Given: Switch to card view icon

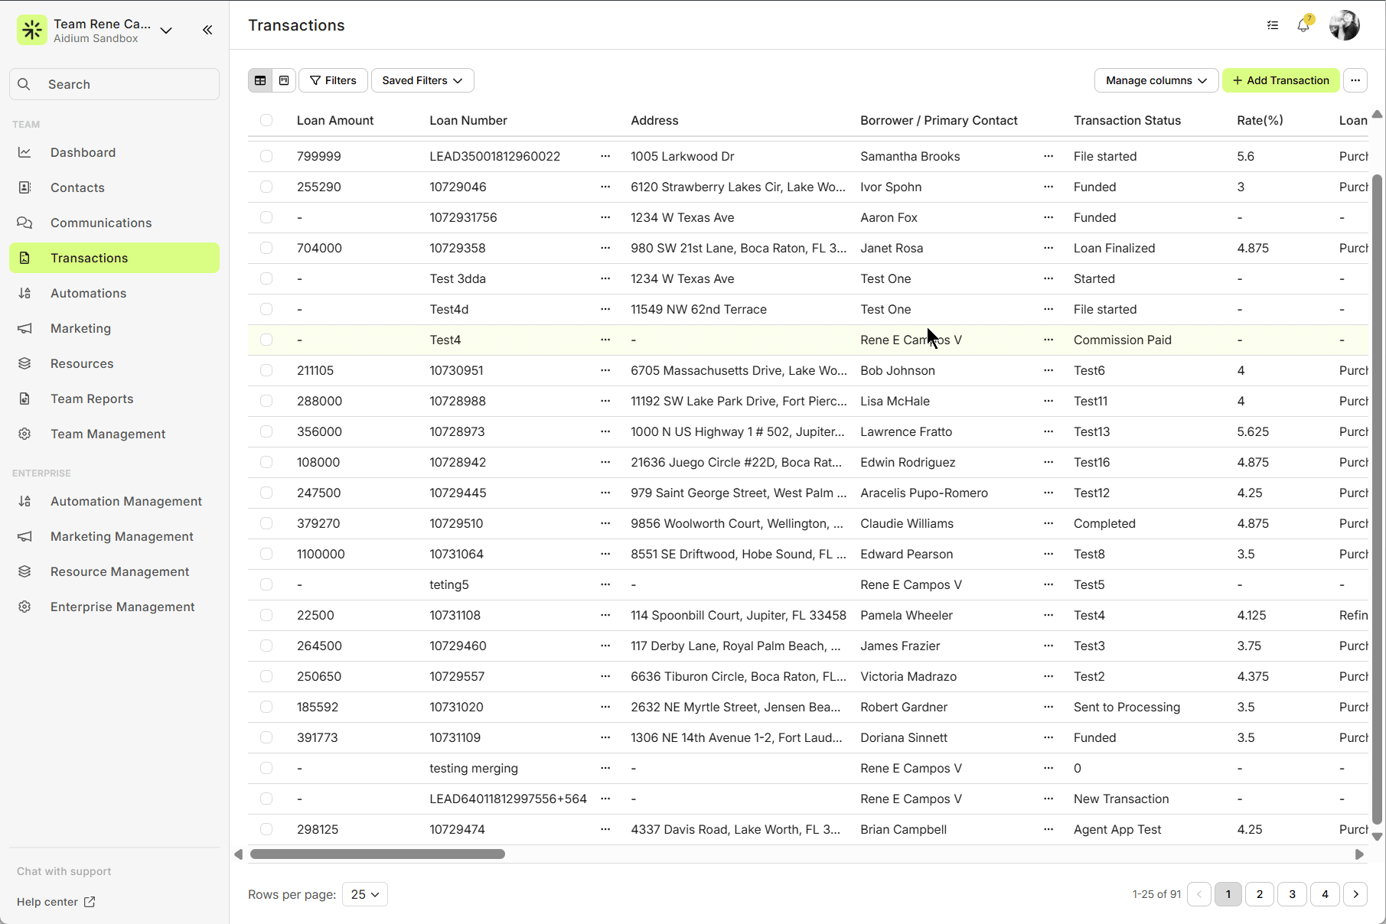Looking at the screenshot, I should (x=284, y=80).
